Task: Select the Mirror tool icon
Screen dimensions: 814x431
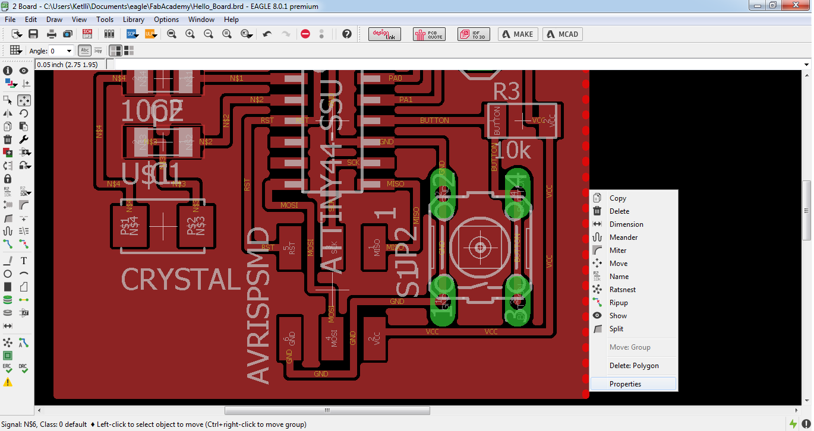Action: 8,113
